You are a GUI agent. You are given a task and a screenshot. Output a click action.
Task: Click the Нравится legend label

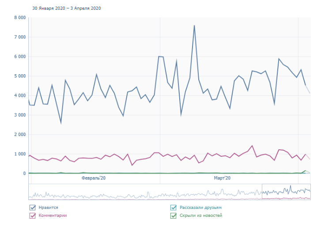49,208
